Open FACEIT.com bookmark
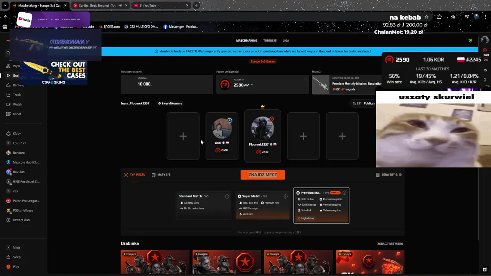 [x=109, y=27]
